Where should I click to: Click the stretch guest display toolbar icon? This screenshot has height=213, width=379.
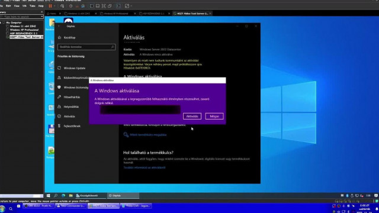pyautogui.click(x=127, y=6)
